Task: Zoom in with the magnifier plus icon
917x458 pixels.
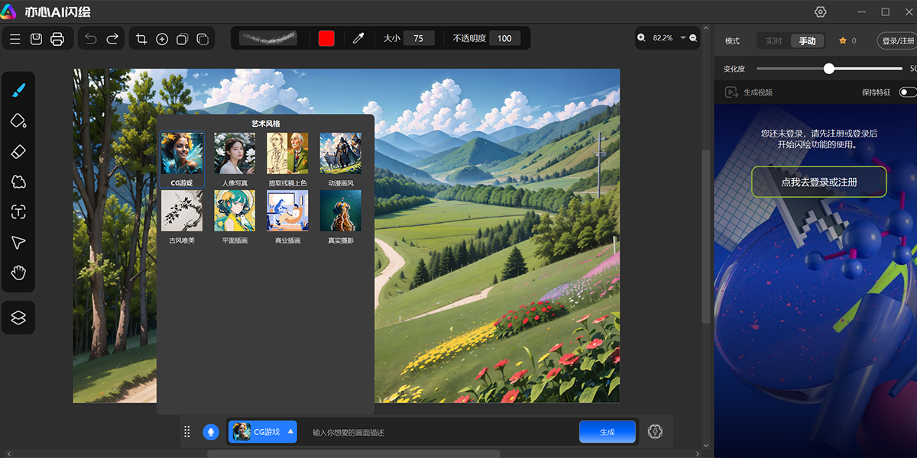Action: coord(641,37)
